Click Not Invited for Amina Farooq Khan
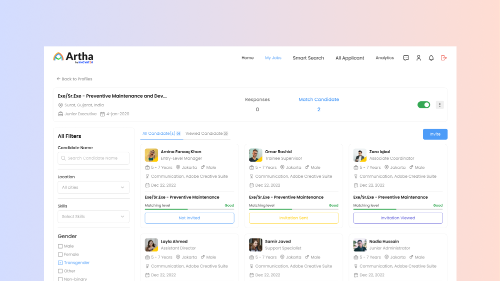Image resolution: width=500 pixels, height=281 pixels. [189, 218]
